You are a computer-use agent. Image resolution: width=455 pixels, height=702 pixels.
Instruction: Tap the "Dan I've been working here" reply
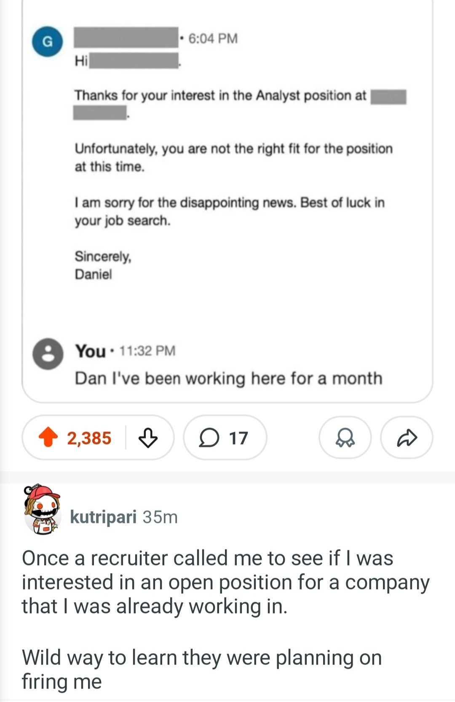[x=228, y=378]
